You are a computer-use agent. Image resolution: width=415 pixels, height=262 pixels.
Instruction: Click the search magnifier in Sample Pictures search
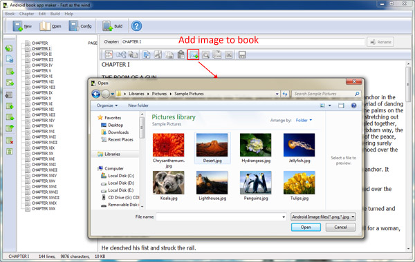pos(357,94)
